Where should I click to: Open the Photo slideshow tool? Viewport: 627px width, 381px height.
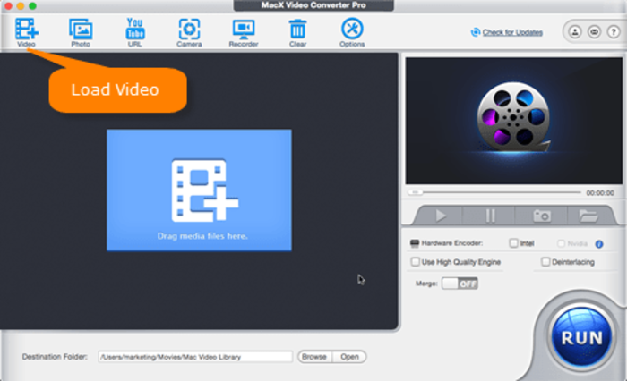click(x=81, y=32)
